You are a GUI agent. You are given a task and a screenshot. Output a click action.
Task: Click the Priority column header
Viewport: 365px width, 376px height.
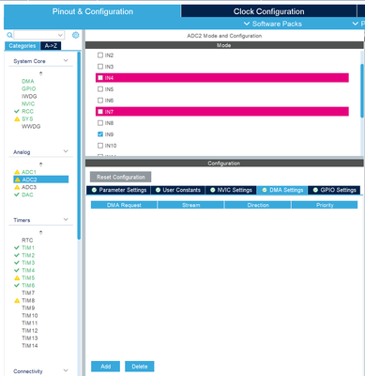(x=325, y=205)
